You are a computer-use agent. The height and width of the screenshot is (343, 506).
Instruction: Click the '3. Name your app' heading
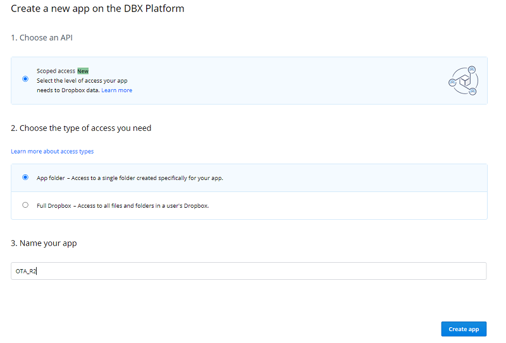click(x=44, y=243)
